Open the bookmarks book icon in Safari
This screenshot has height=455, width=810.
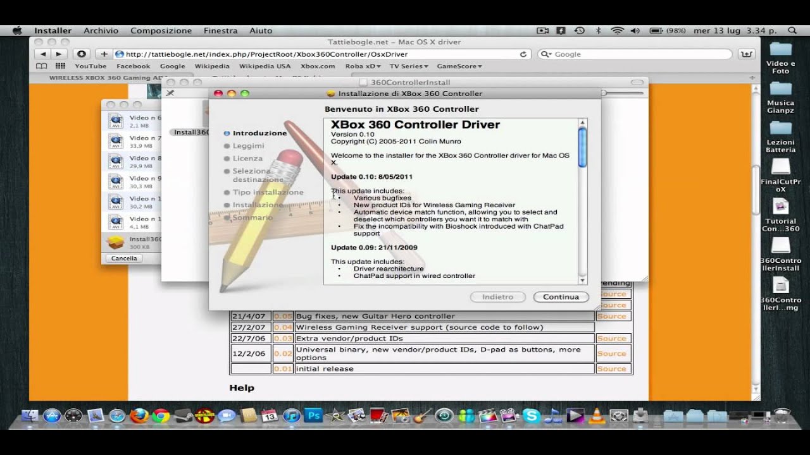pos(41,66)
